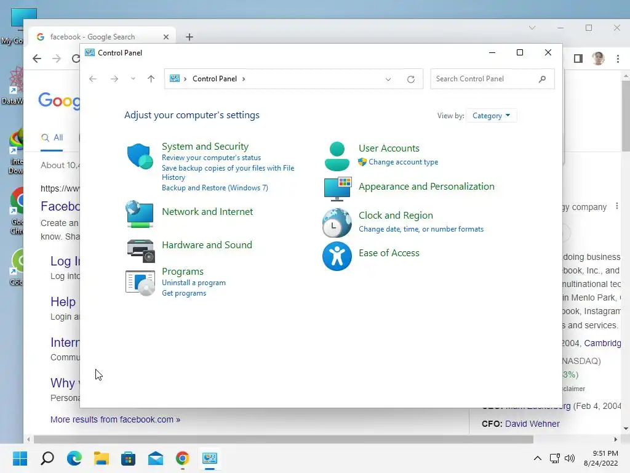630x473 pixels.
Task: Click the search magnifier in Control Panel
Action: pos(542,79)
